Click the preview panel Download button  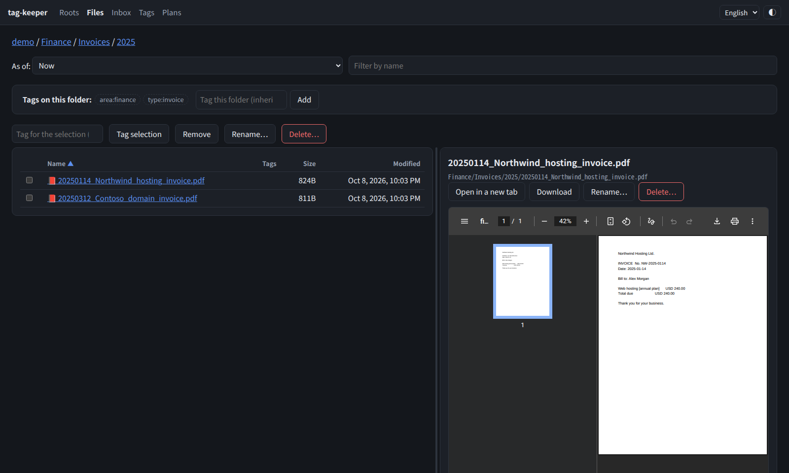click(554, 192)
